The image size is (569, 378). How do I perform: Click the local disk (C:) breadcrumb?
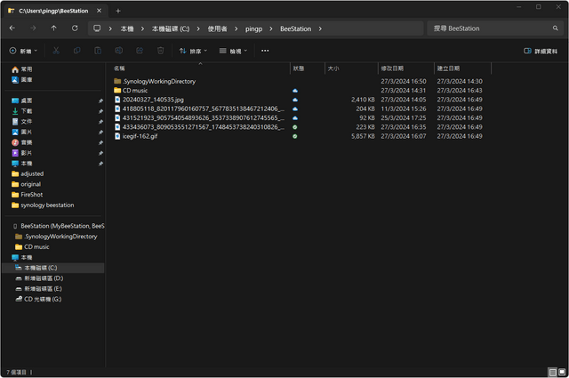click(x=171, y=28)
